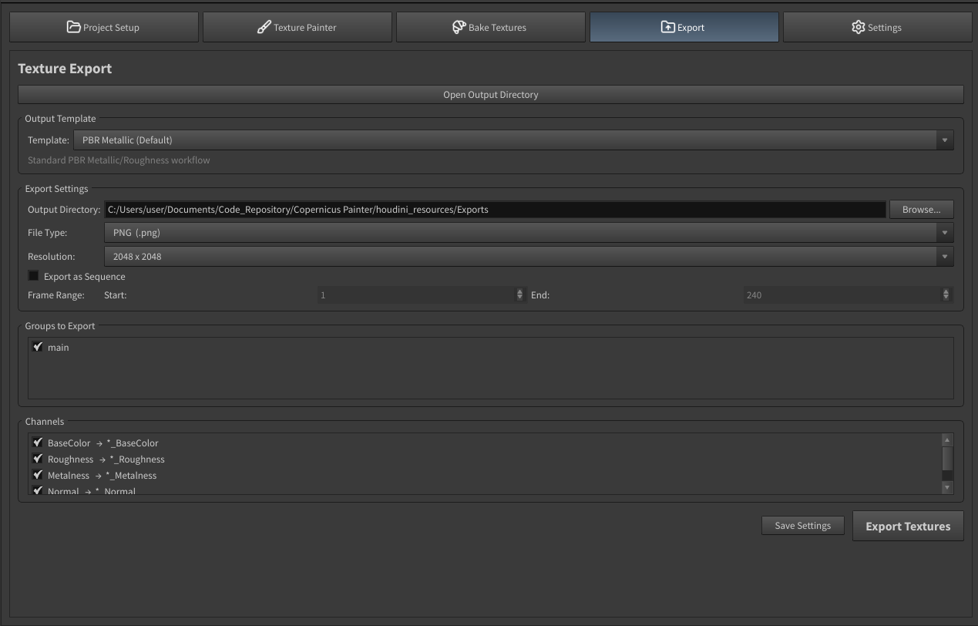Click the Output Directory path field
Viewport: 978px width, 626px height.
coord(495,209)
